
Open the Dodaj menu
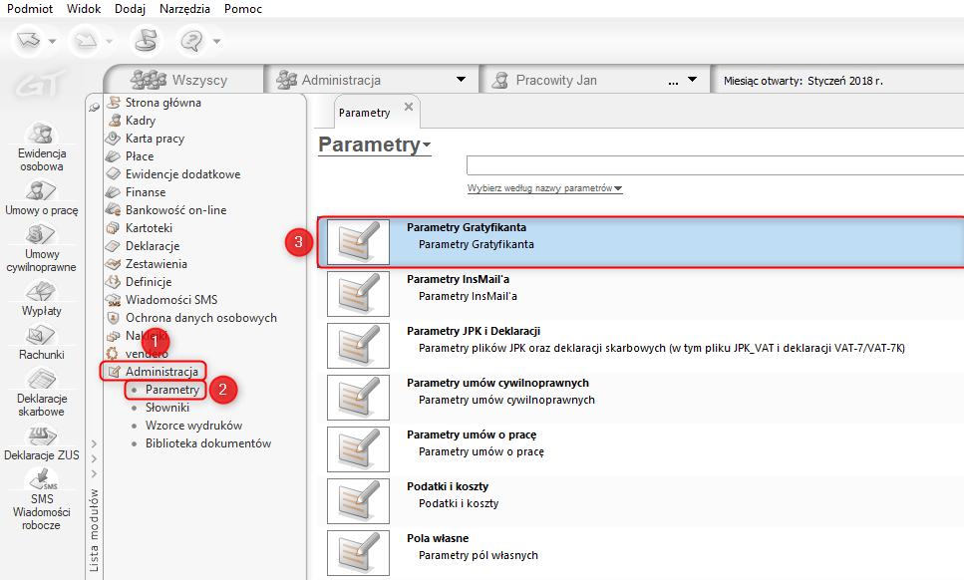[x=130, y=9]
